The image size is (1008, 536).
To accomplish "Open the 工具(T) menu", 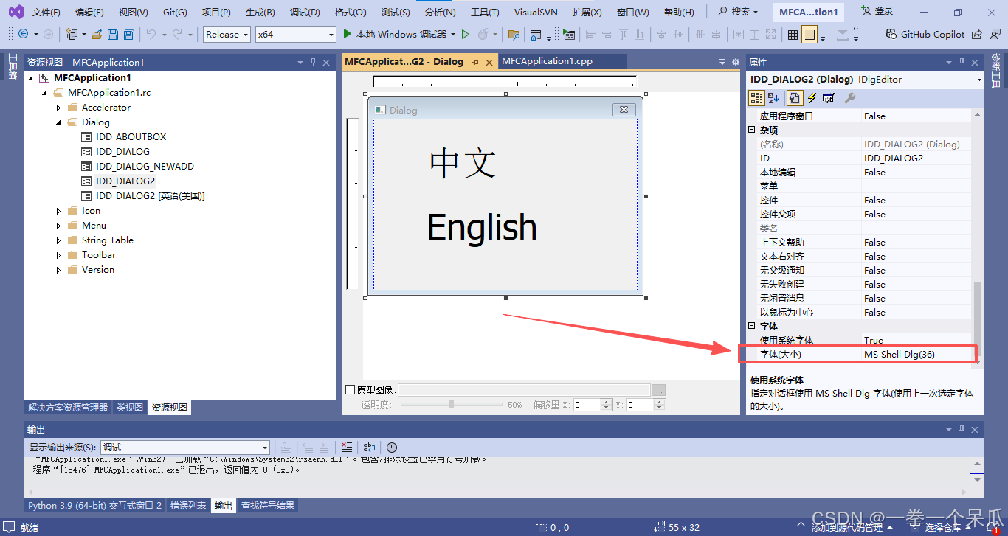I will click(485, 12).
